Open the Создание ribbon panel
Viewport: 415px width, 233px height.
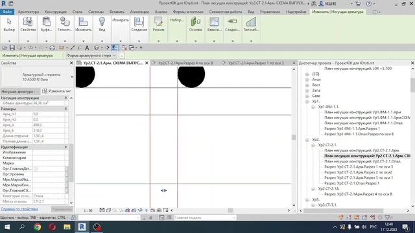139,25
